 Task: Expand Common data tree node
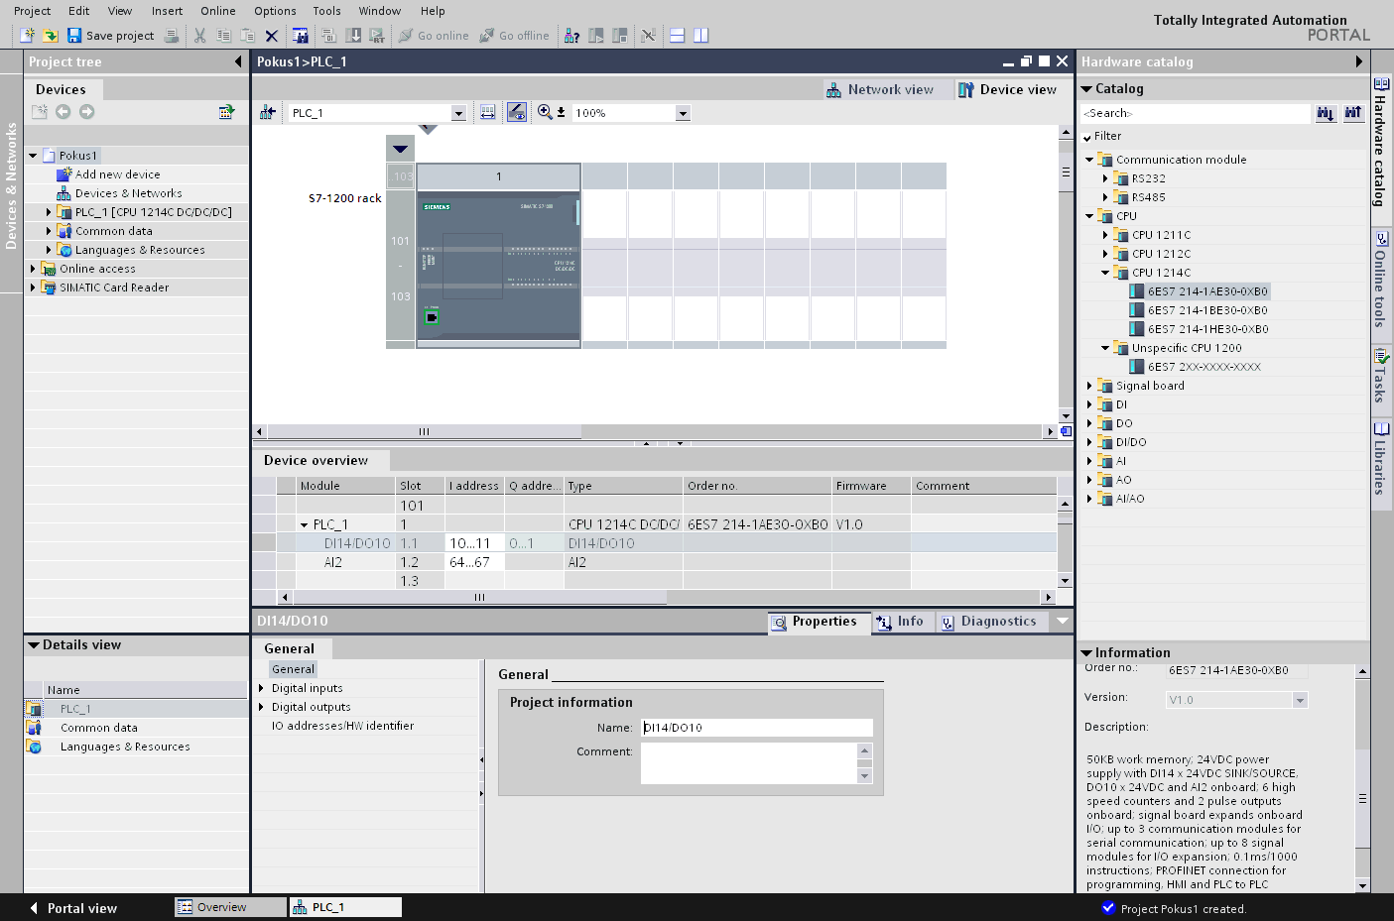click(49, 231)
